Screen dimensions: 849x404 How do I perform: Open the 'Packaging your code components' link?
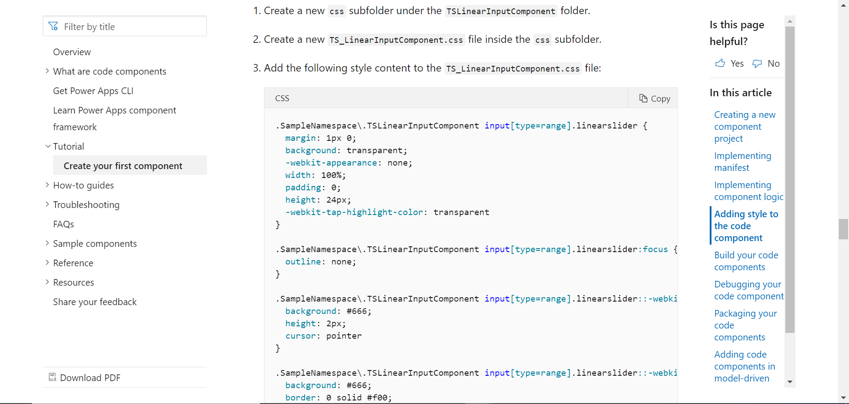(x=745, y=325)
